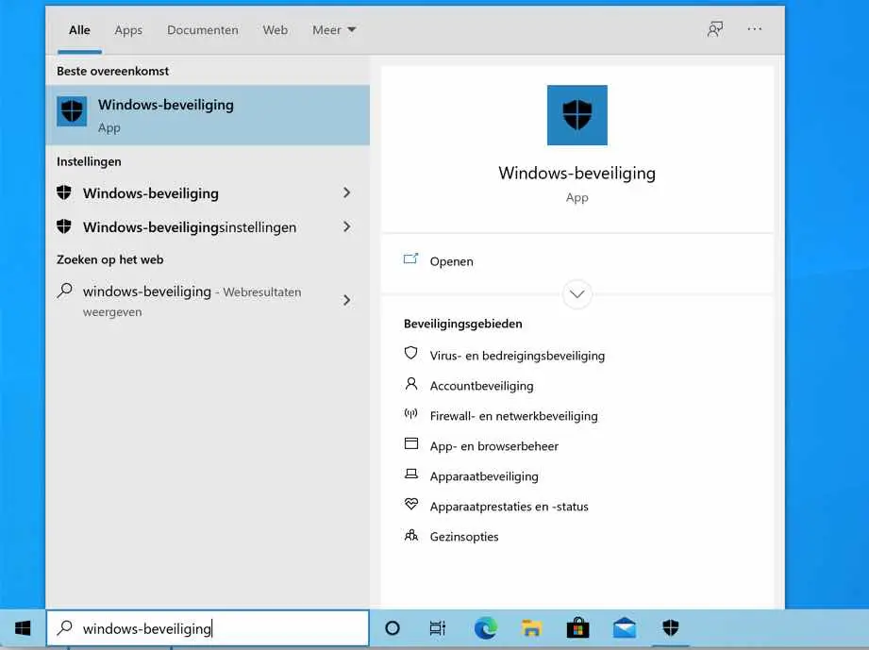Open Apparaatbeveiliging

tap(484, 476)
